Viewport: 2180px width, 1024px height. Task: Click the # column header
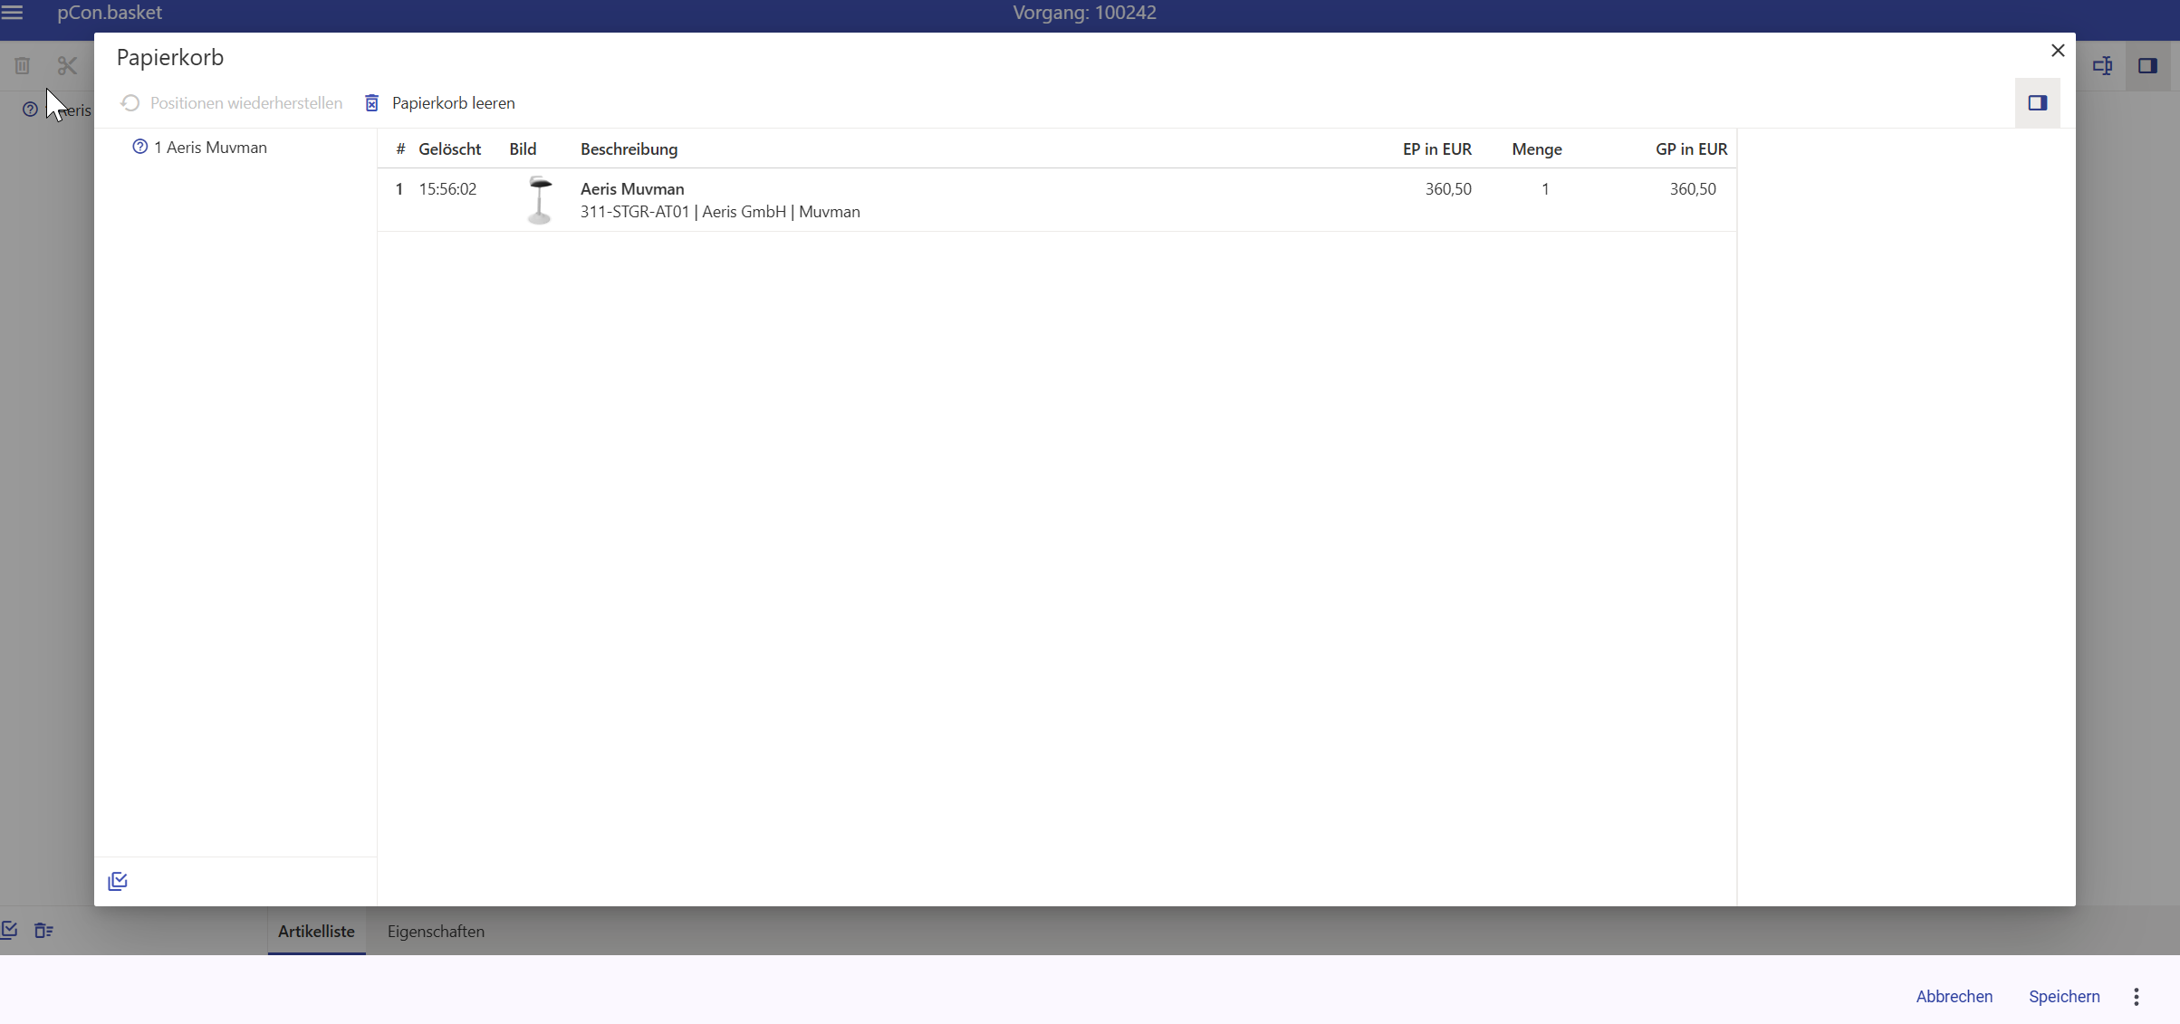400,149
